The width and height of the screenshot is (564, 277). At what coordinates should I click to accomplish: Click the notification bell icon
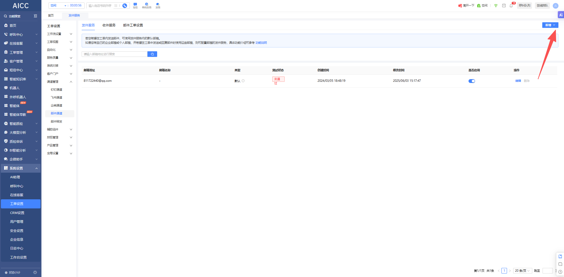click(511, 6)
